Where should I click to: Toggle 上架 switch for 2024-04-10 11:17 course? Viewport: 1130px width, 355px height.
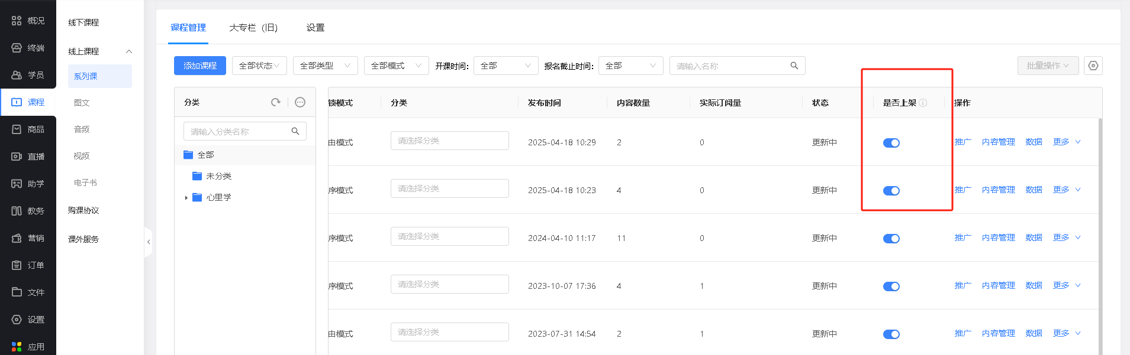point(891,239)
